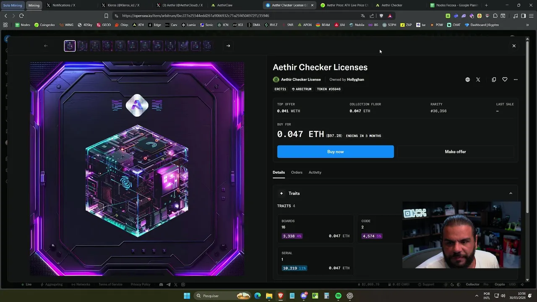Switch to Pro mode in footer
This screenshot has width=537, height=302.
click(486, 284)
